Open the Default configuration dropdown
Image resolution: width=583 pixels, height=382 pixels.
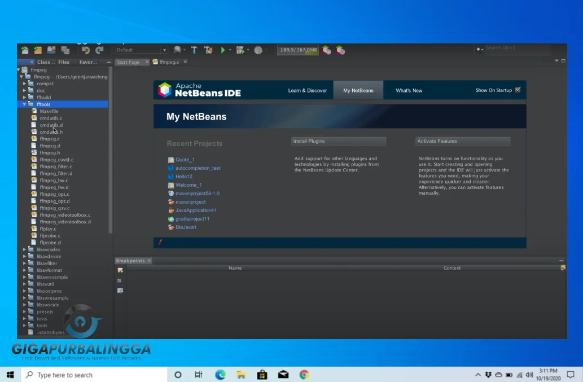click(164, 50)
